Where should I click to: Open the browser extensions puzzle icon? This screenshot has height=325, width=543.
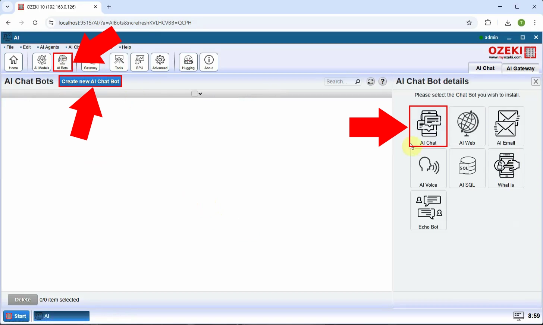(x=488, y=23)
